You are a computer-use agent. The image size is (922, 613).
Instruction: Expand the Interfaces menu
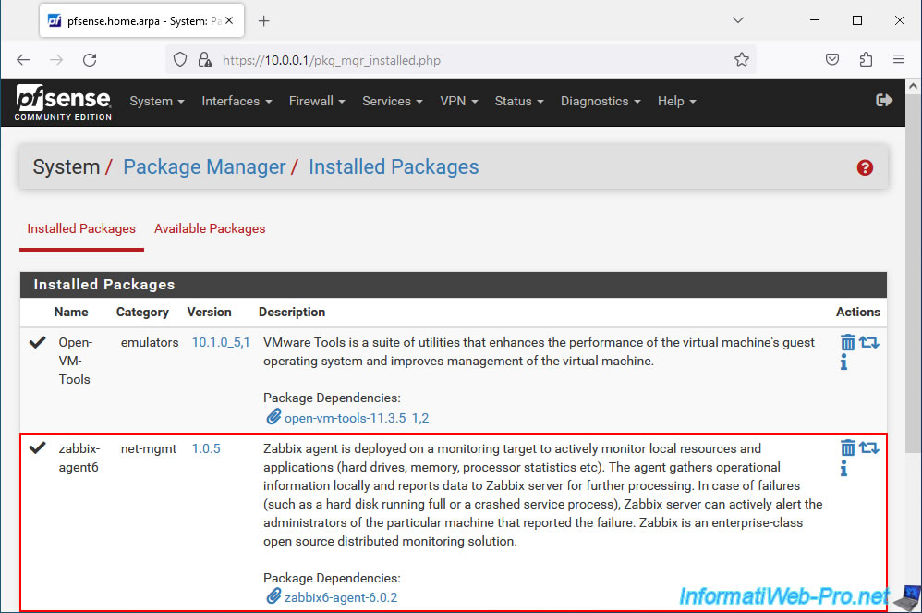click(237, 101)
